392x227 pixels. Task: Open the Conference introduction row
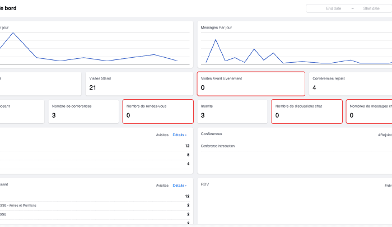(x=218, y=146)
